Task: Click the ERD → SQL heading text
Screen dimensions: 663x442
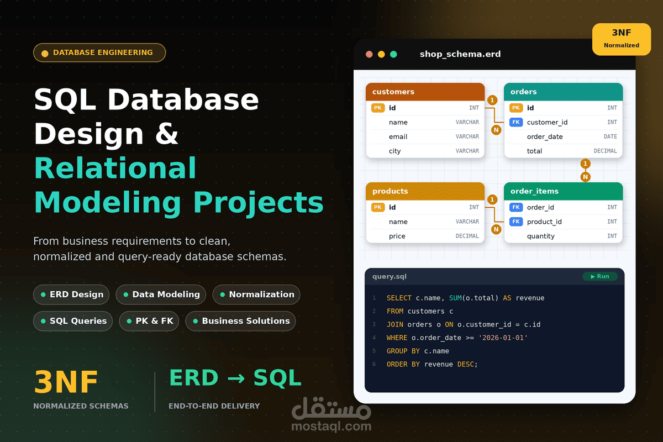Action: pyautogui.click(x=235, y=377)
